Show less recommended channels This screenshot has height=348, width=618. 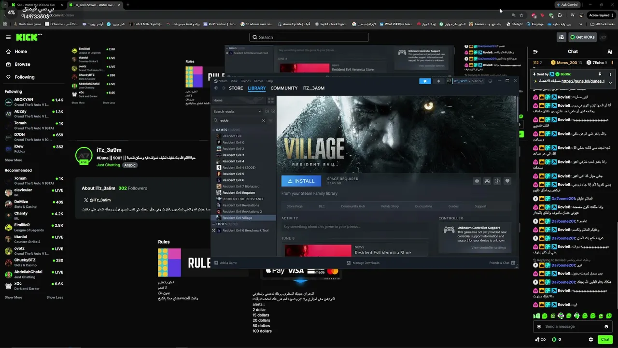[x=55, y=297]
